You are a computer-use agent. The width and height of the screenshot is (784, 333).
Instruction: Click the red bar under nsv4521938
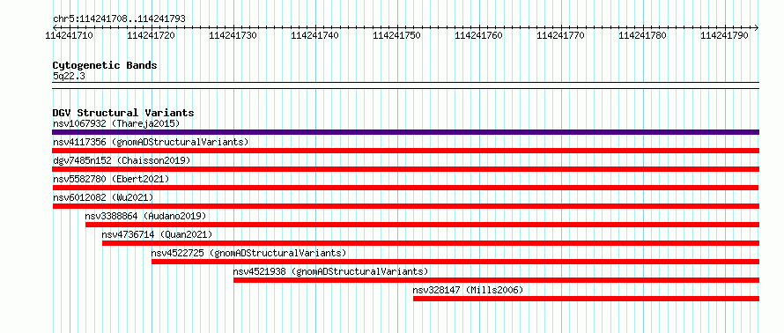pos(497,280)
